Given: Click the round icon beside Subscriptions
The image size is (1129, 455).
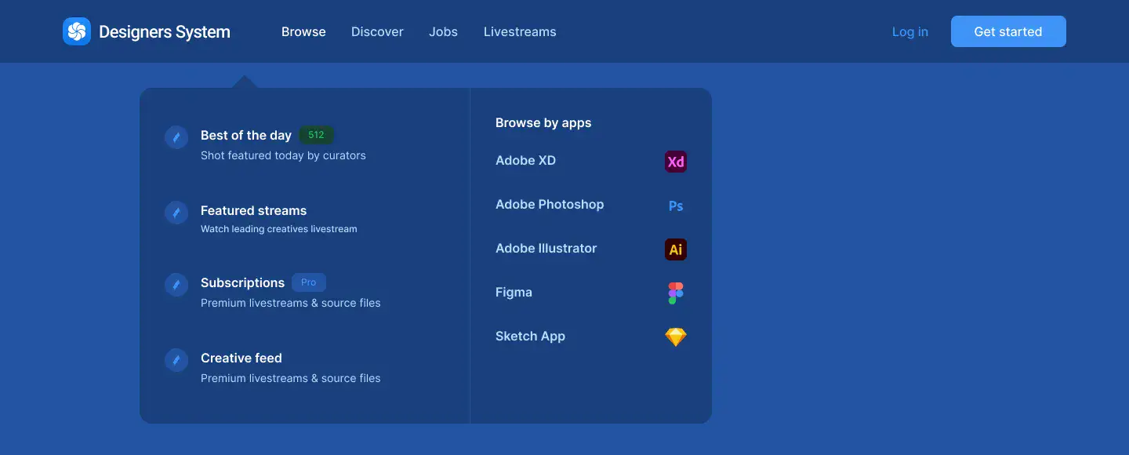Looking at the screenshot, I should (x=176, y=285).
